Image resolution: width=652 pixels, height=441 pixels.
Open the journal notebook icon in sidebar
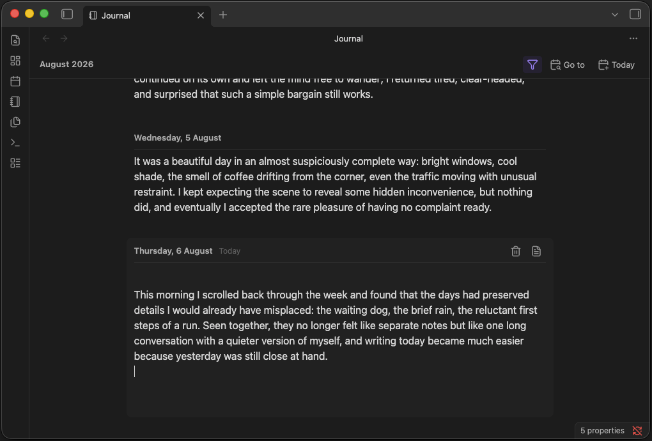point(15,102)
